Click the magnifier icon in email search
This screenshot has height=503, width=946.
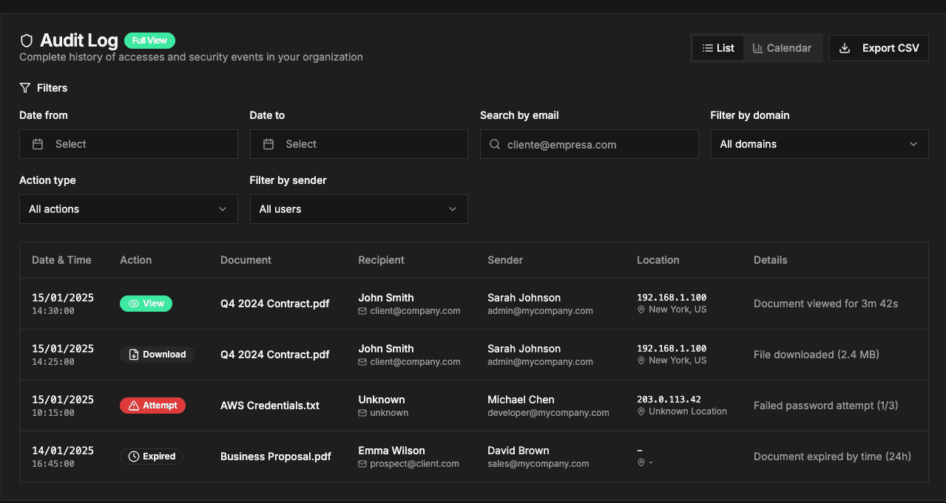[495, 145]
